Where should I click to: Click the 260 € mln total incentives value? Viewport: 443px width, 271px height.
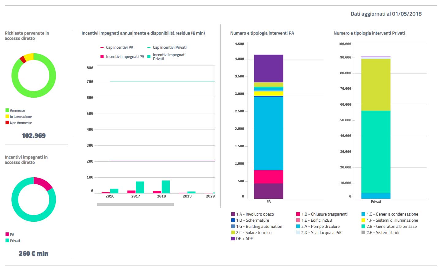[x=34, y=254]
